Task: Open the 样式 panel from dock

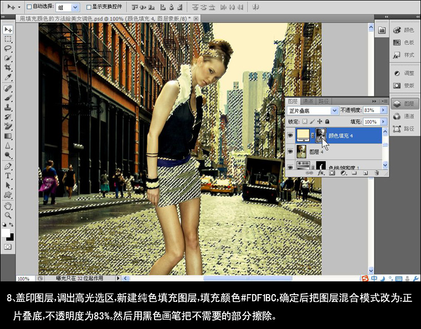Action: [405, 55]
